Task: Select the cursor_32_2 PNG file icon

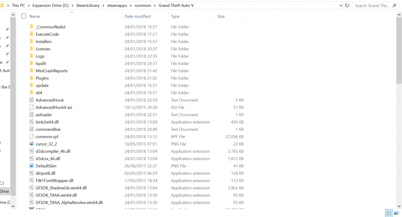Action: pos(31,144)
